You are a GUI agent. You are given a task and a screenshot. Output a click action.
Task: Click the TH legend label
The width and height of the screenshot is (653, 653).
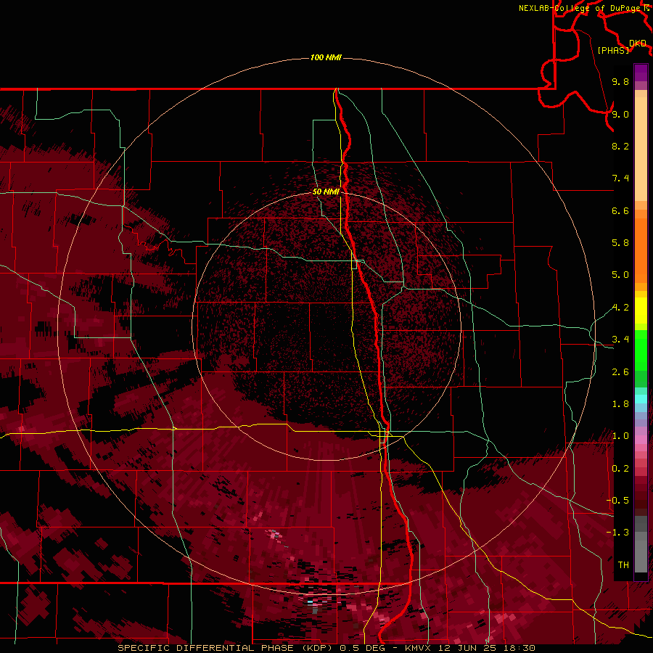tap(623, 564)
